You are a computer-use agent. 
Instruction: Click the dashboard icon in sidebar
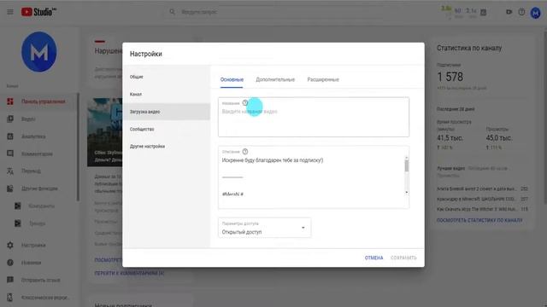coord(10,101)
